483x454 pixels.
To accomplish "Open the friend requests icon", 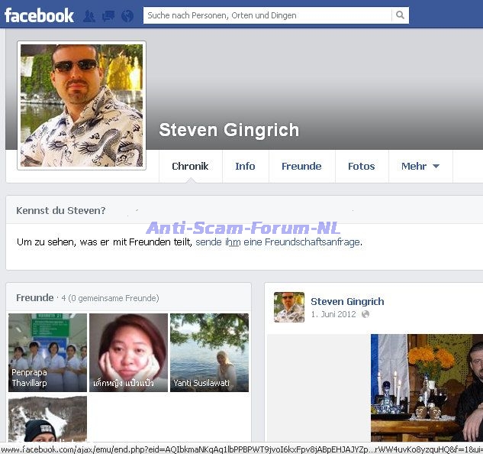I will pos(89,15).
